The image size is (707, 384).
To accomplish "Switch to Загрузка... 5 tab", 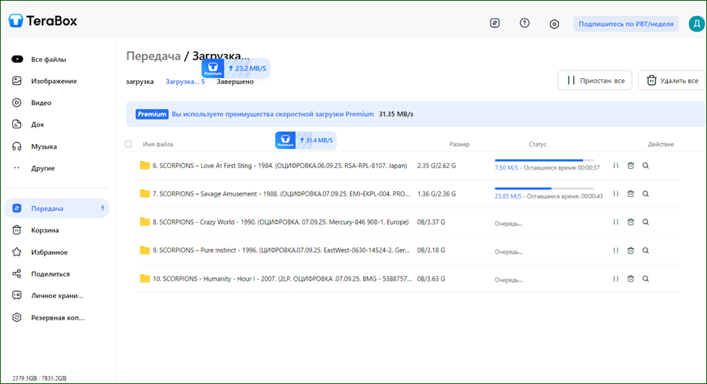I will [185, 82].
